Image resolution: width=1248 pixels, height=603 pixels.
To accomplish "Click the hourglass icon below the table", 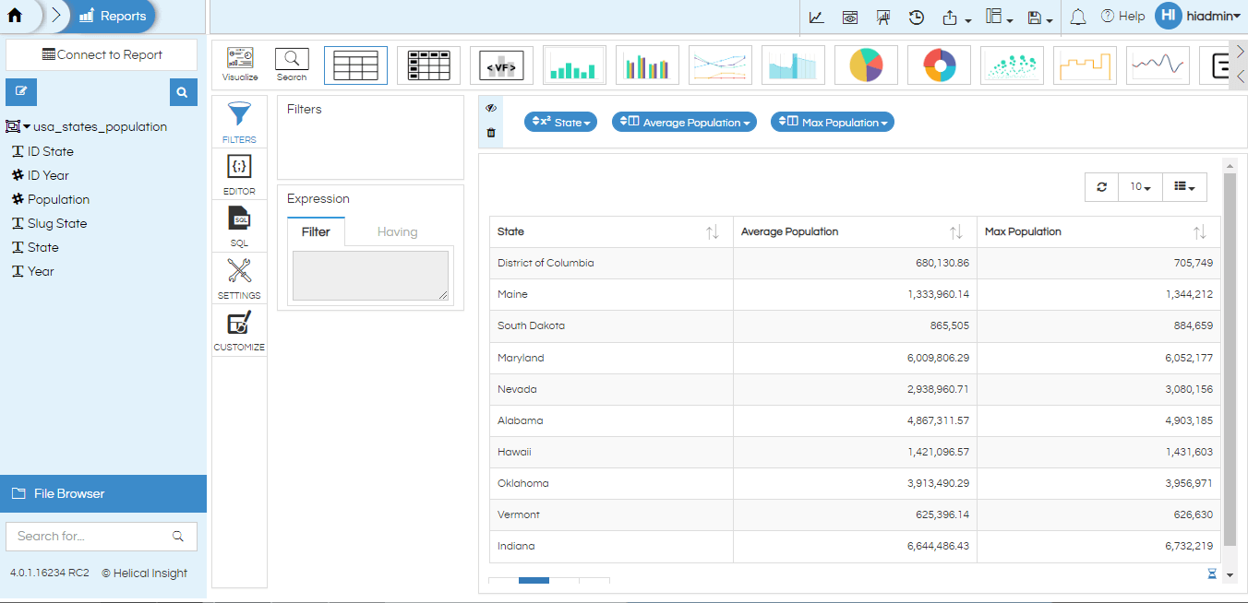I will pyautogui.click(x=1212, y=573).
